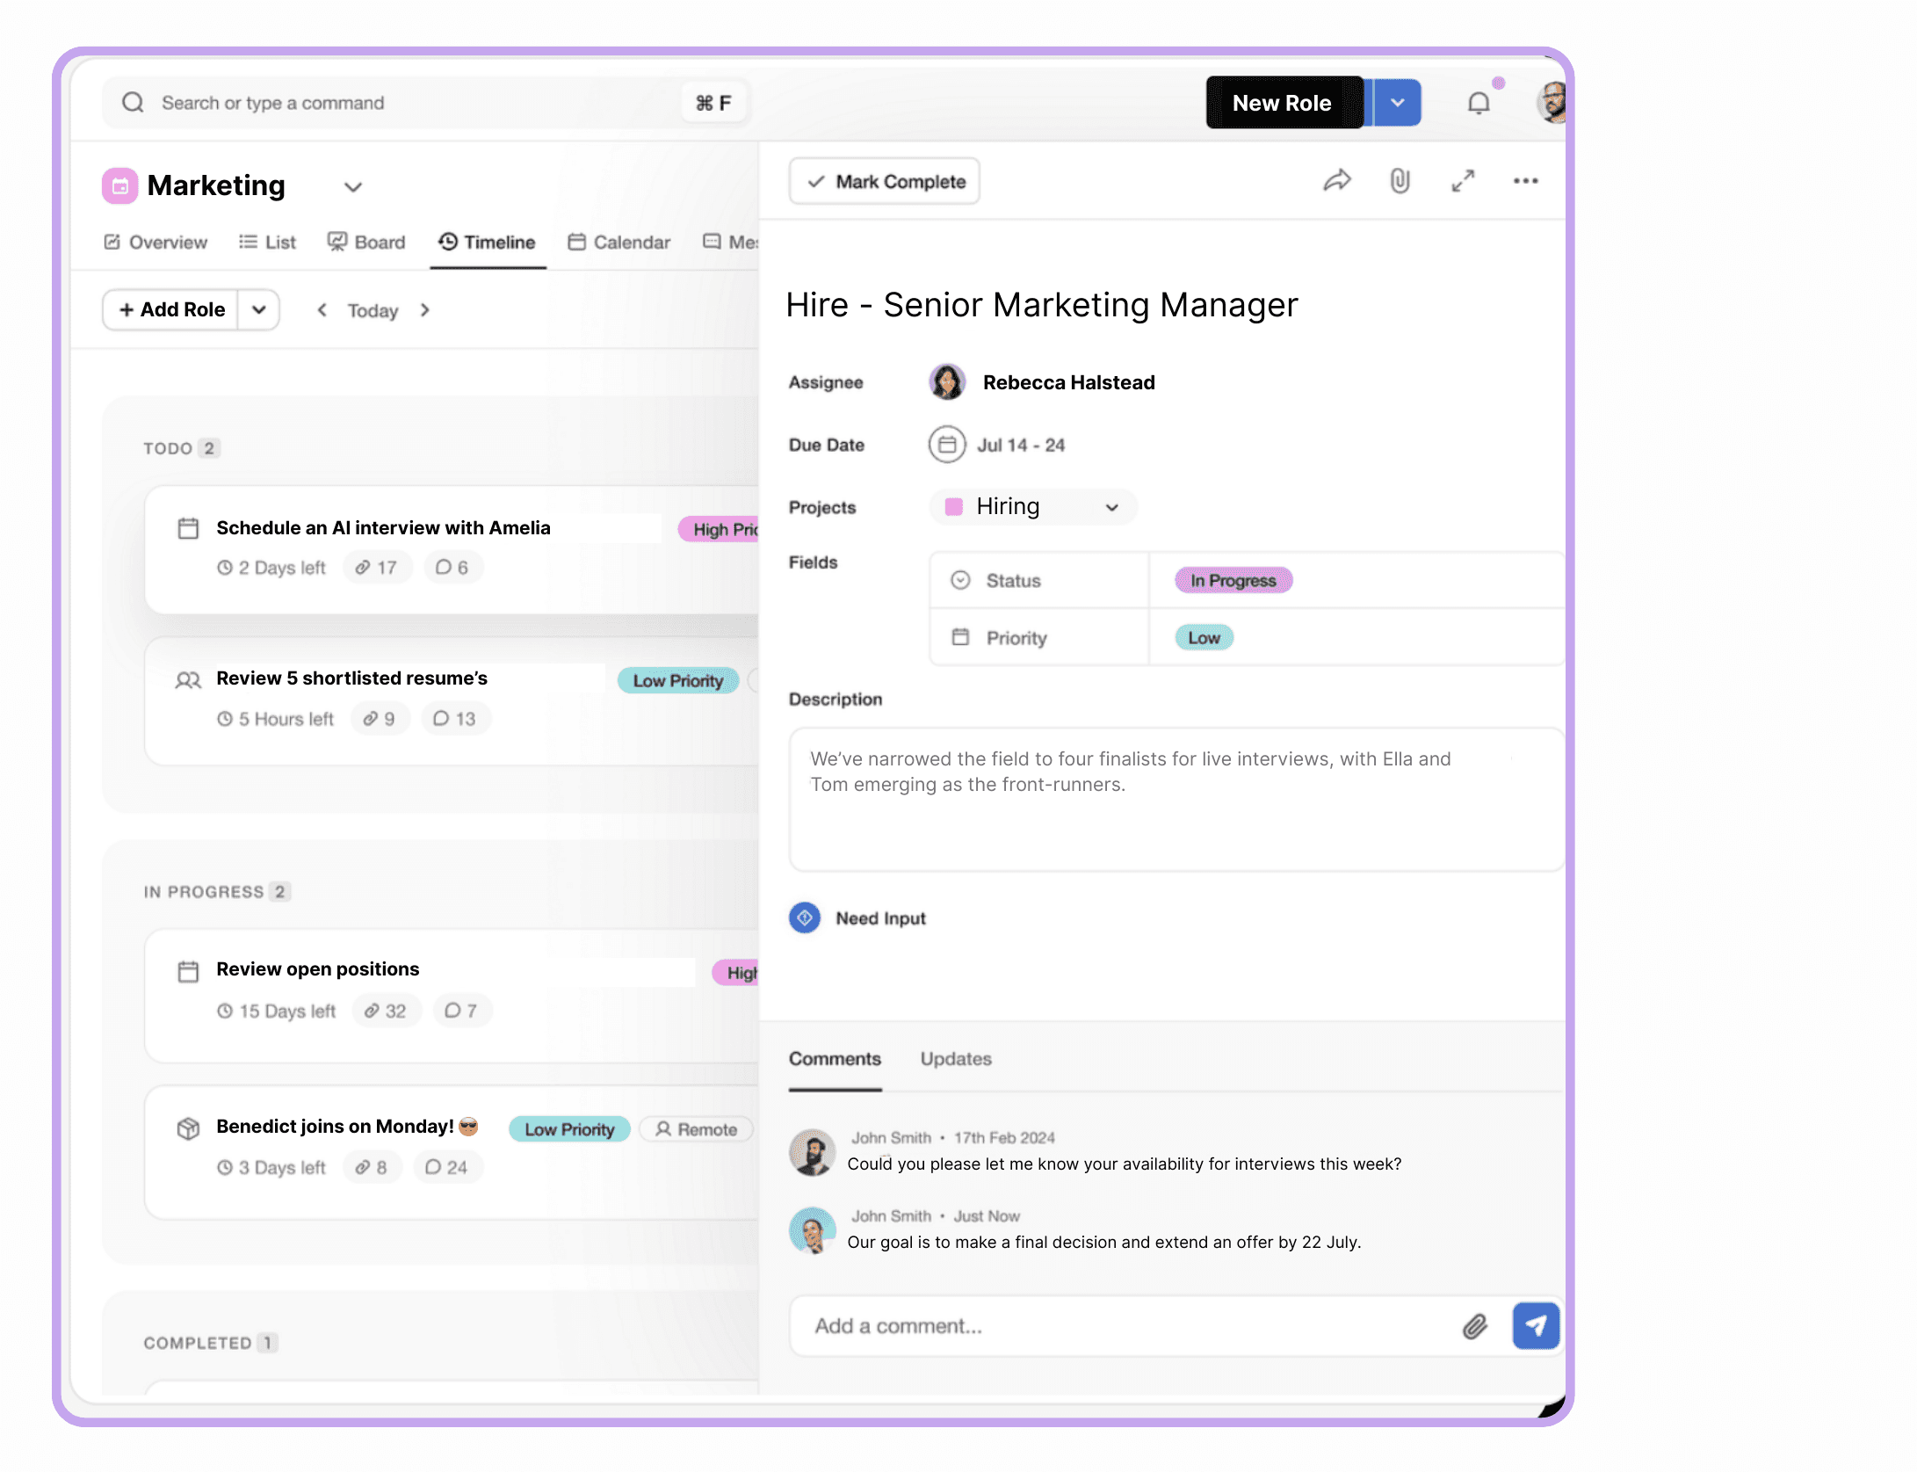Switch to the Board tab
Screen dimensions: 1917x1472
[x=366, y=242]
